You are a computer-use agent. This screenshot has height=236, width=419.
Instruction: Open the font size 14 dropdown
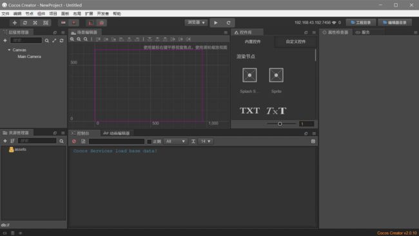click(206, 141)
